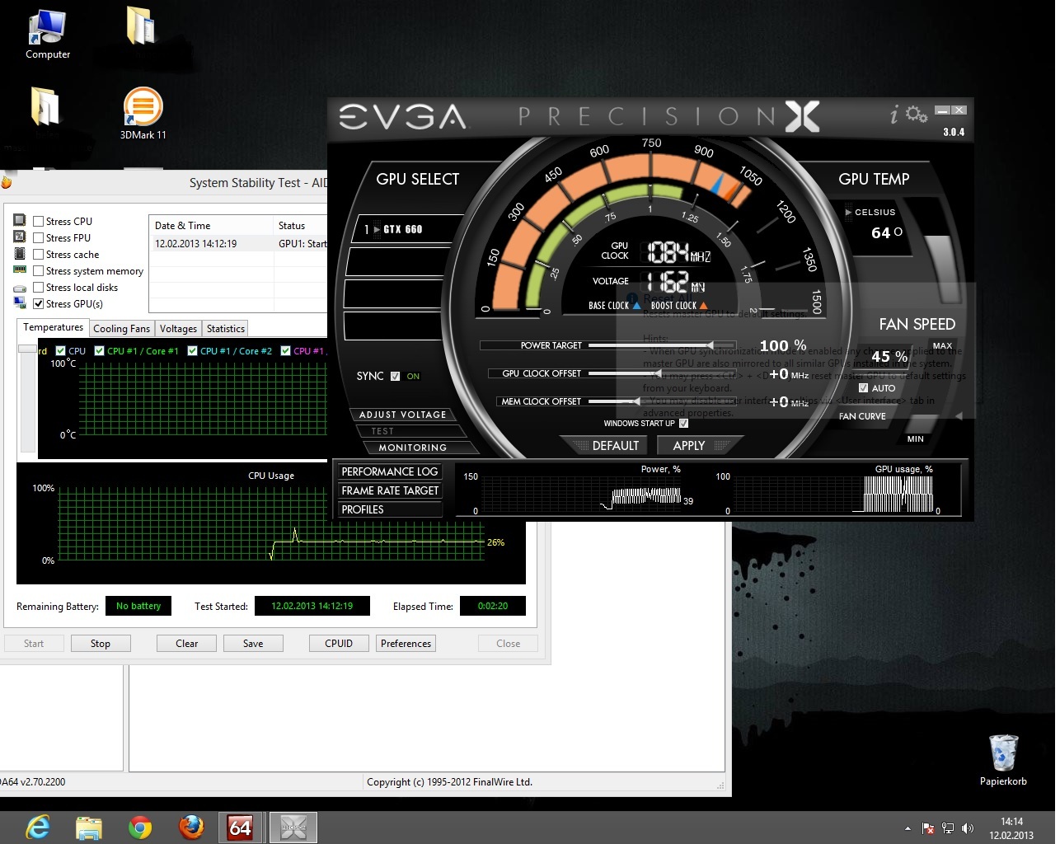Image resolution: width=1060 pixels, height=844 pixels.
Task: Click the CPU chip icon beside Stress CPU
Action: pyautogui.click(x=20, y=220)
